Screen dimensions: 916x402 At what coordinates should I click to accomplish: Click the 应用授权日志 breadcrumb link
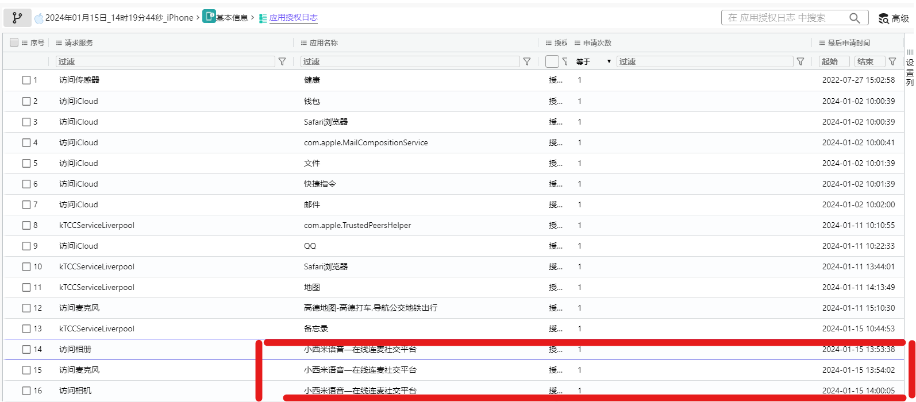[x=293, y=18]
